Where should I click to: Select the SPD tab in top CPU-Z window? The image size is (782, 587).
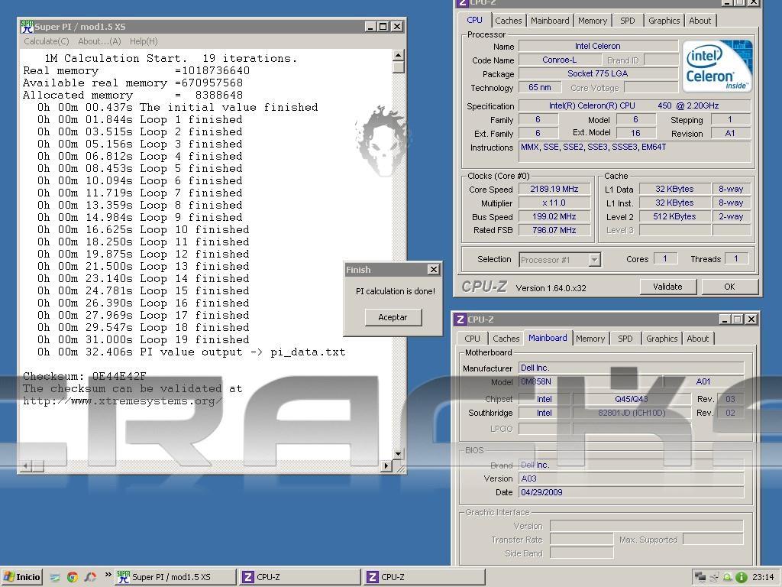click(628, 21)
